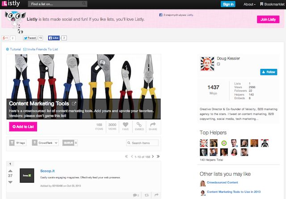Click the Google +1 button
The image size is (286, 199).
pos(5,38)
